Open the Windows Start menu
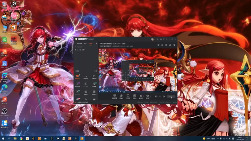This screenshot has width=251, height=141. 3,138
